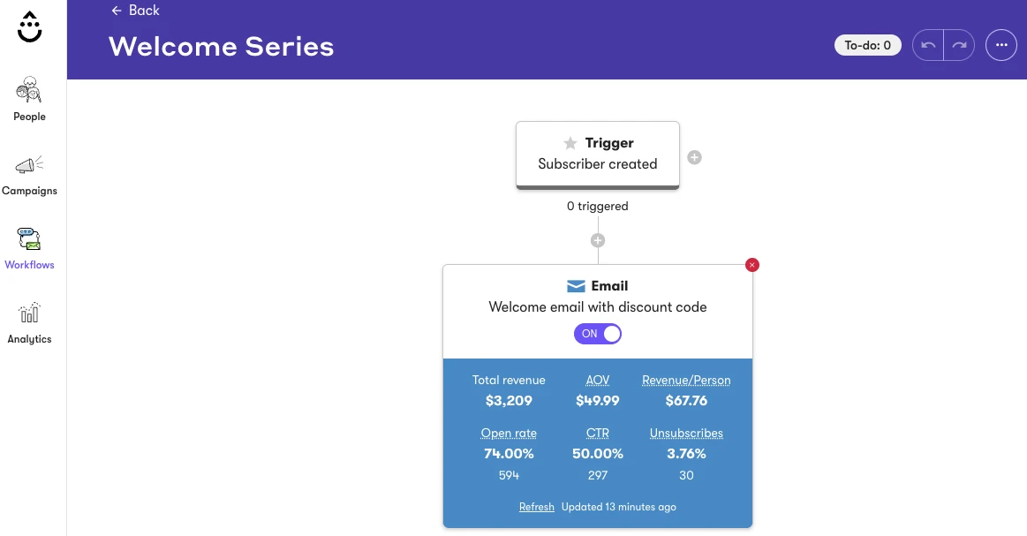Refresh the email statistics

(536, 507)
